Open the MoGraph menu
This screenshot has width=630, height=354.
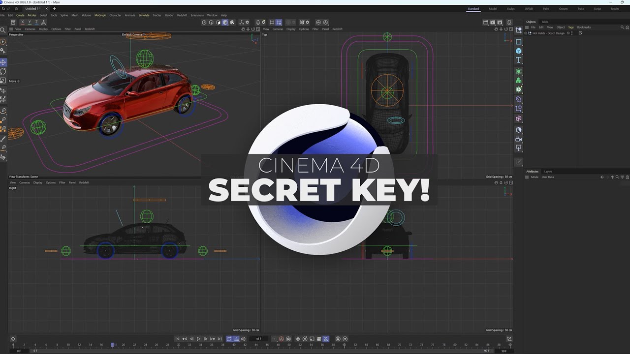coord(100,15)
